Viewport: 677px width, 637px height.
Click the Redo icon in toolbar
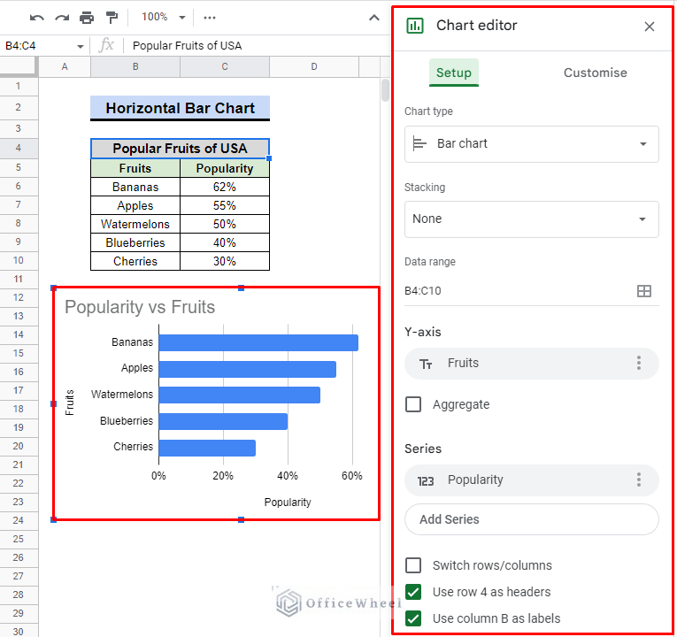click(61, 17)
